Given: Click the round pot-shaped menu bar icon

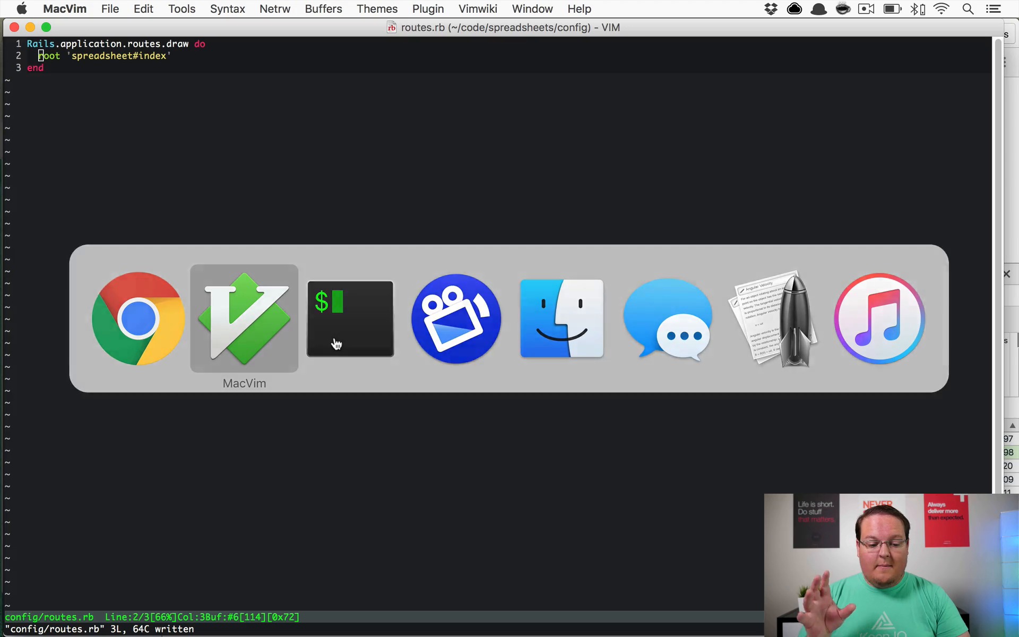Looking at the screenshot, I should point(843,8).
